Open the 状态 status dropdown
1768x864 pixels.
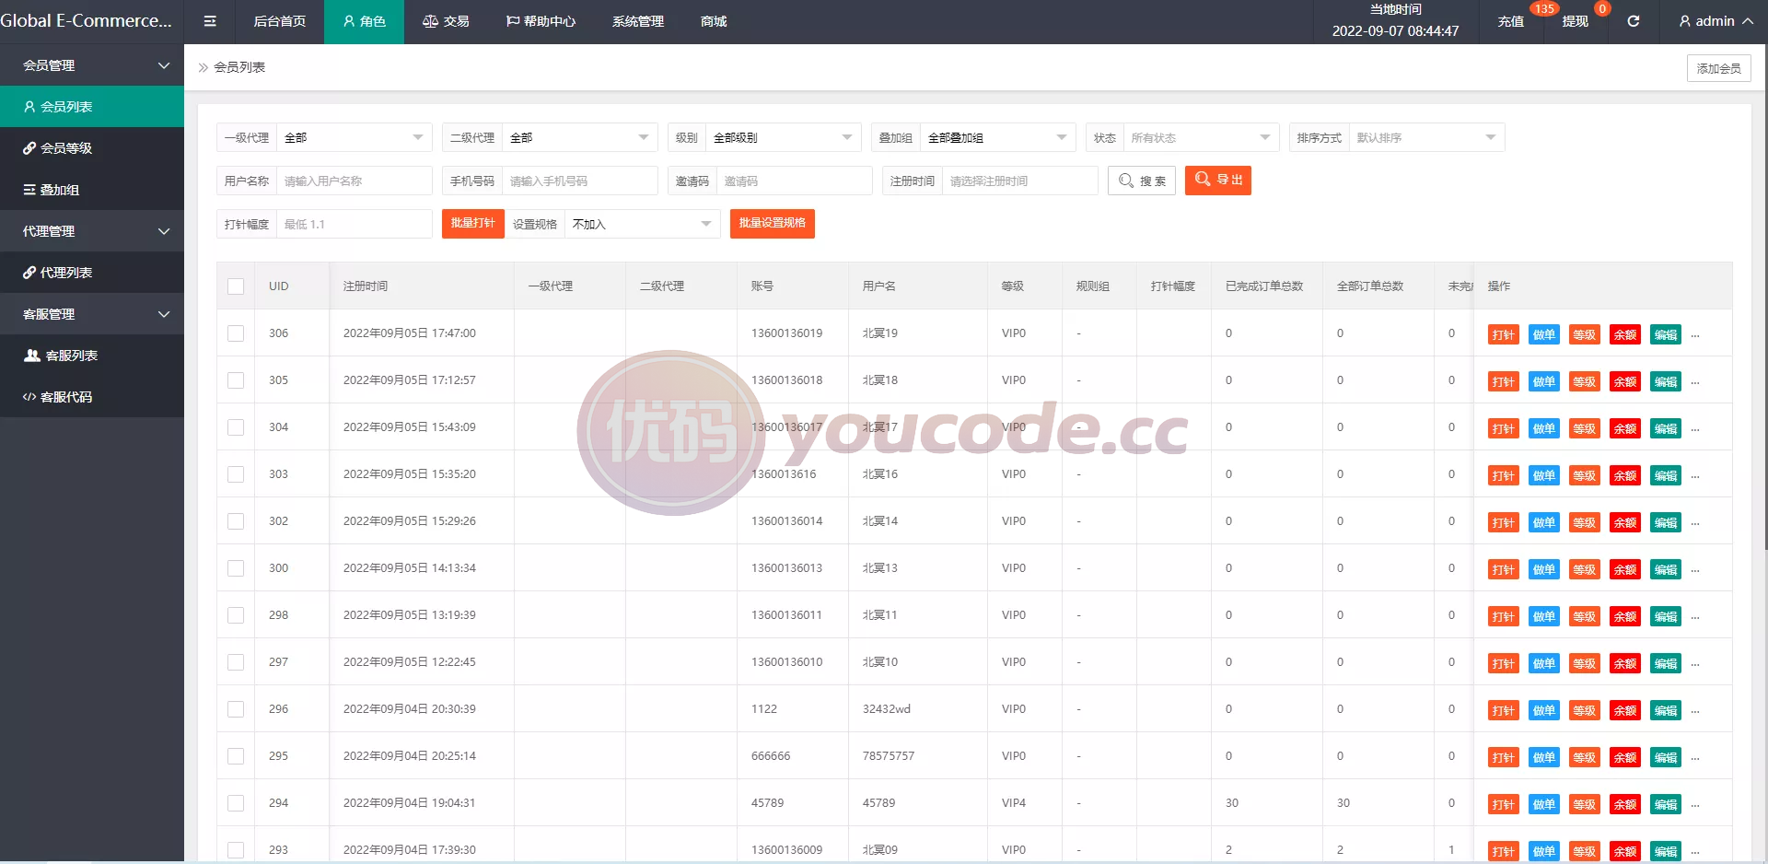pyautogui.click(x=1202, y=137)
